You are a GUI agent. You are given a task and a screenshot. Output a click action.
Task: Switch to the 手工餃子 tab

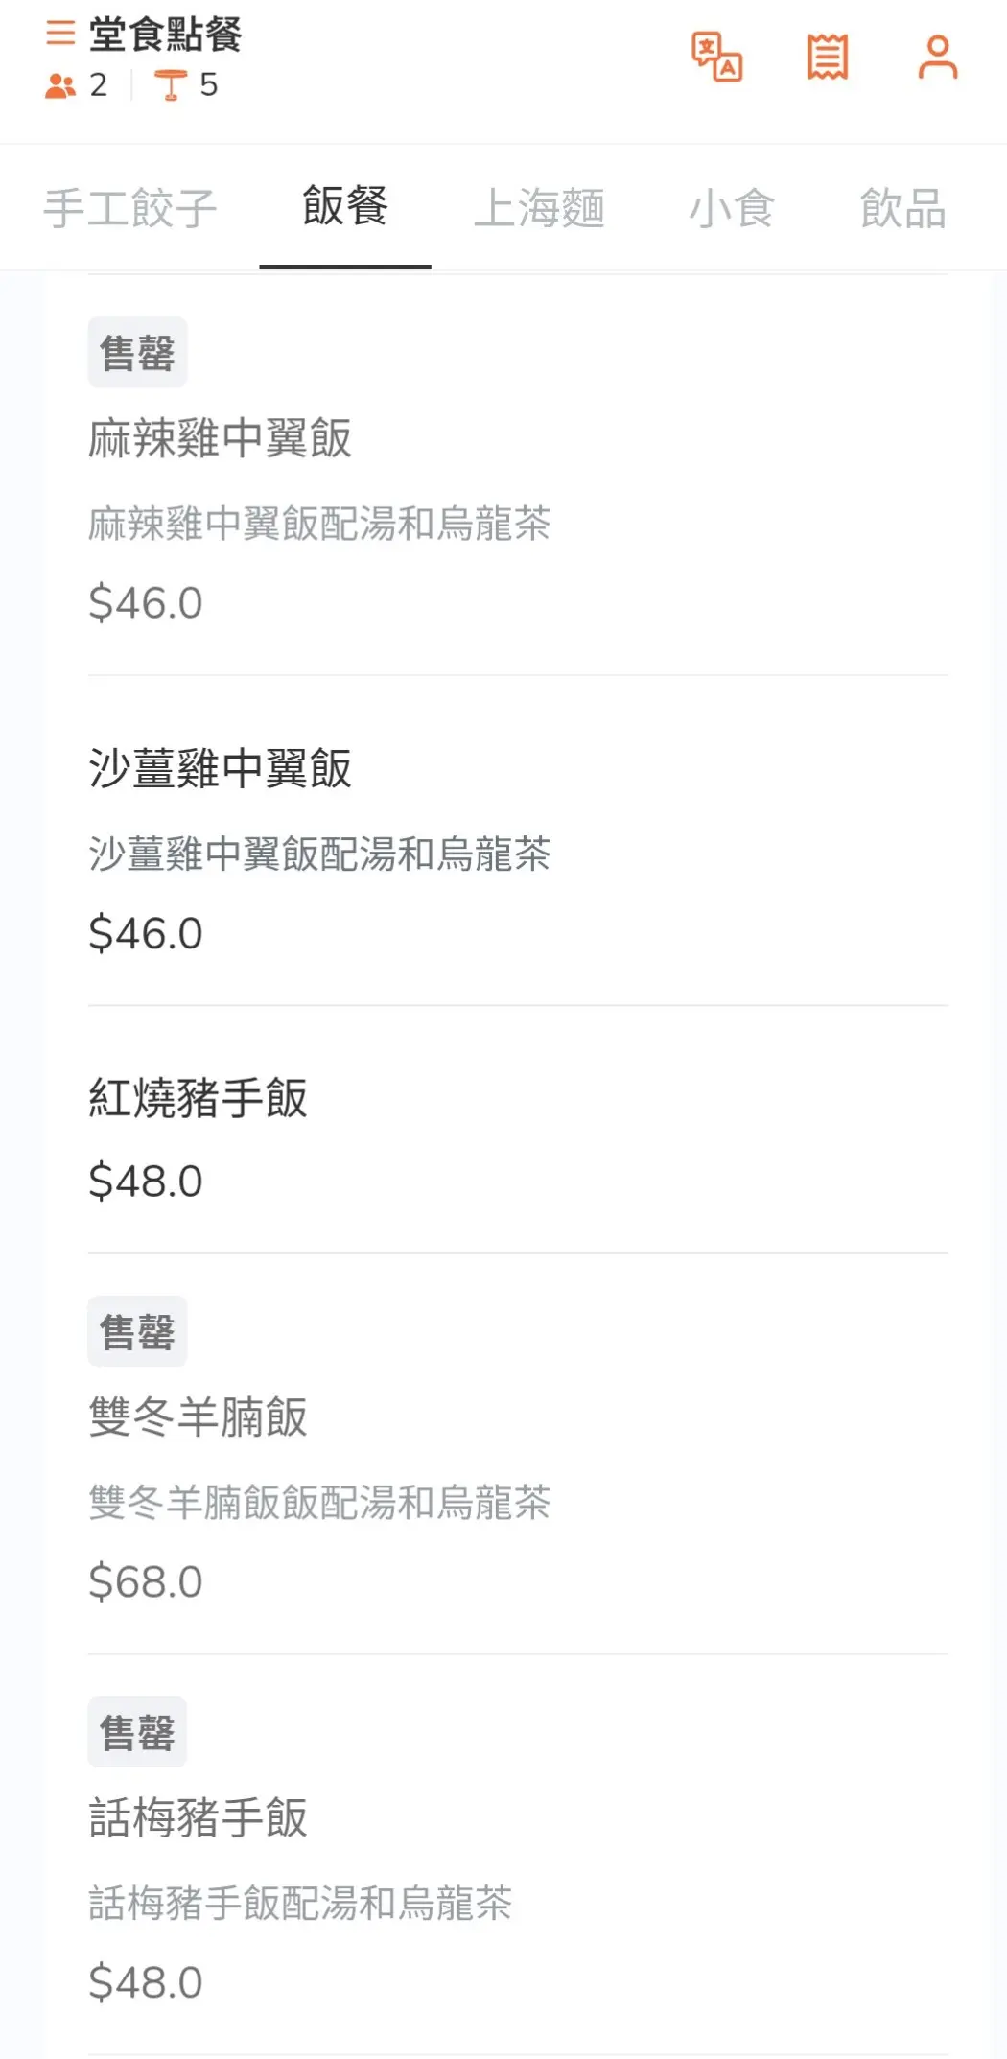pyautogui.click(x=130, y=208)
